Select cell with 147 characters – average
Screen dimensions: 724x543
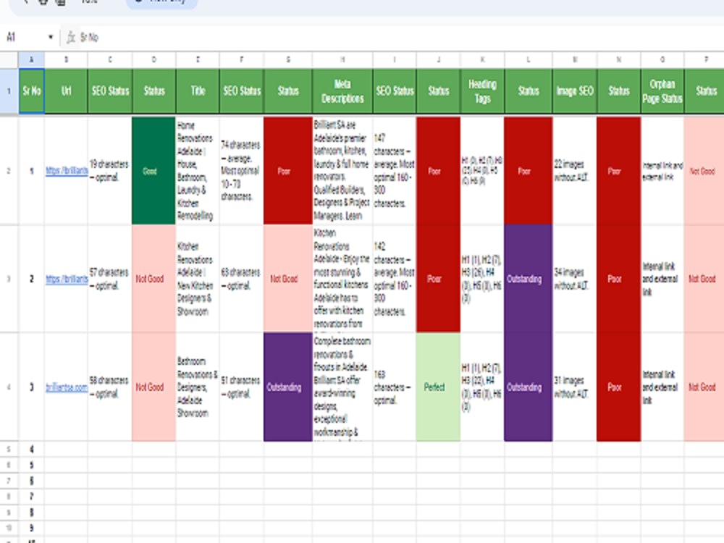[395, 171]
